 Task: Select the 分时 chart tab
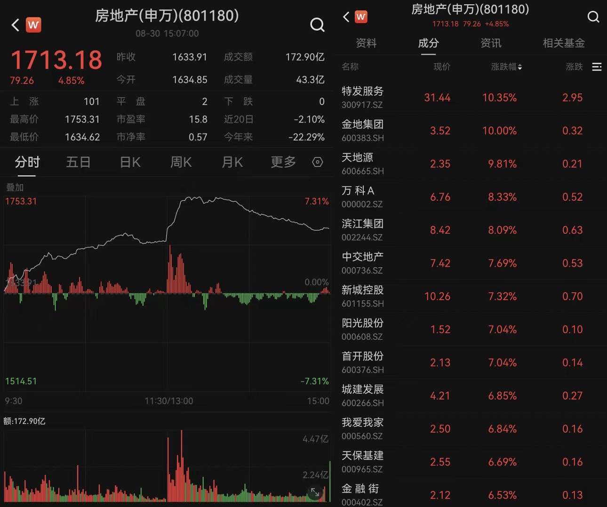(27, 162)
